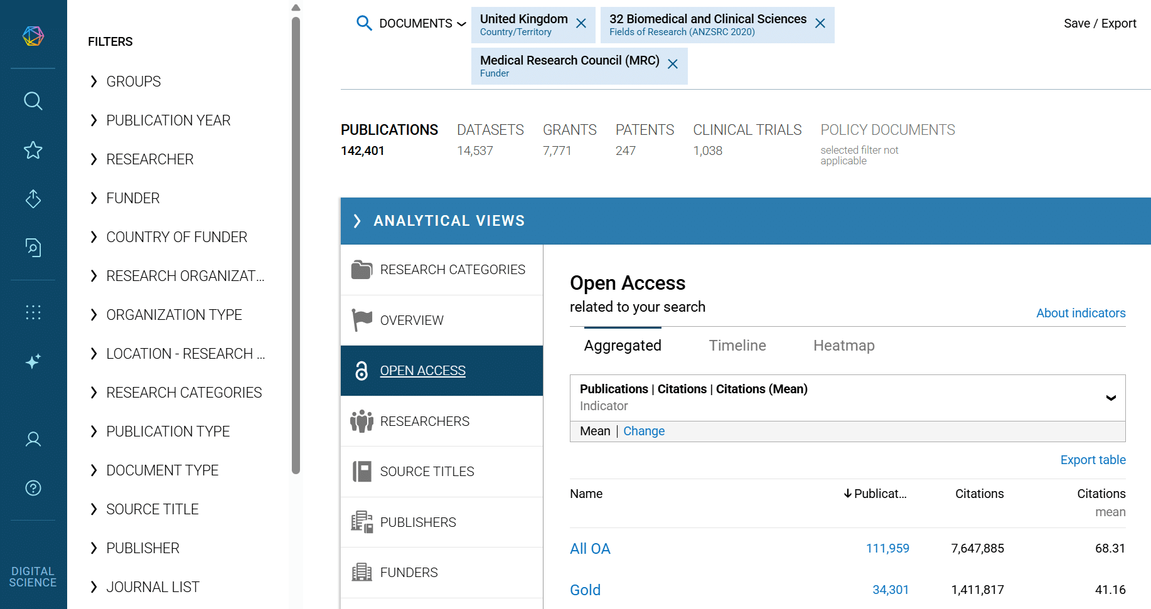Viewport: 1151px width, 609px height.
Task: Switch to the Heatmap tab
Action: [843, 346]
